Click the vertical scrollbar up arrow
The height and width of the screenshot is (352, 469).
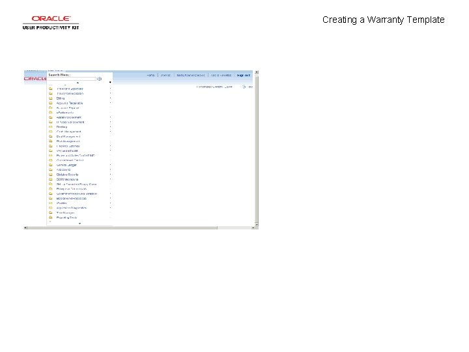tap(257, 72)
